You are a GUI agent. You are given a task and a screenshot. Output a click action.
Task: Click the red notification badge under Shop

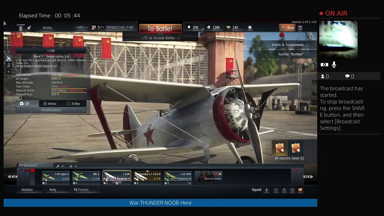[x=282, y=35]
